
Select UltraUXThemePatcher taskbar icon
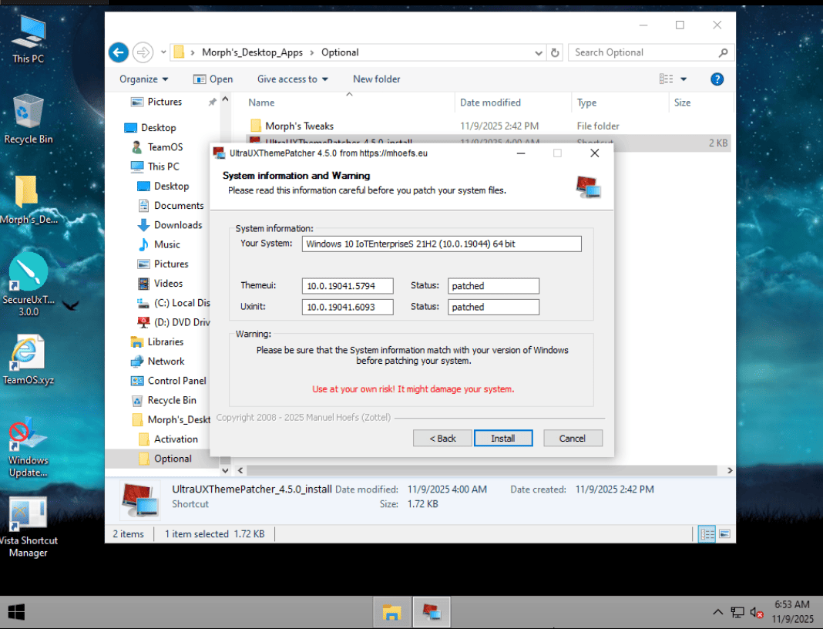pos(432,612)
